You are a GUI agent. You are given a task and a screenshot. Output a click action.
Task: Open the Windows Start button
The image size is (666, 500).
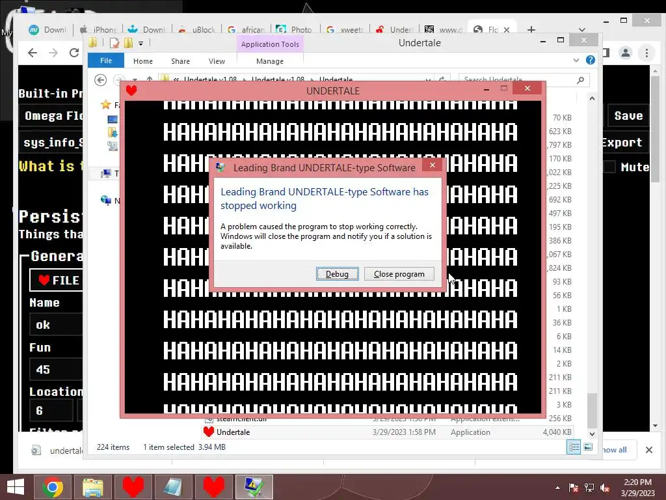pos(16,487)
